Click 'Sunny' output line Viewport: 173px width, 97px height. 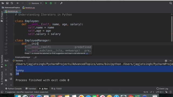[20, 71]
